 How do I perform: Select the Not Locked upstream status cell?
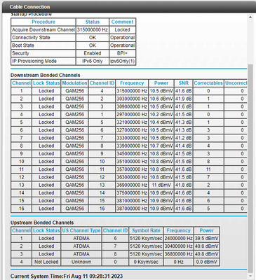tap(46, 262)
